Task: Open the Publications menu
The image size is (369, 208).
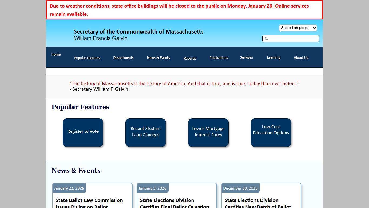Action: point(219,58)
